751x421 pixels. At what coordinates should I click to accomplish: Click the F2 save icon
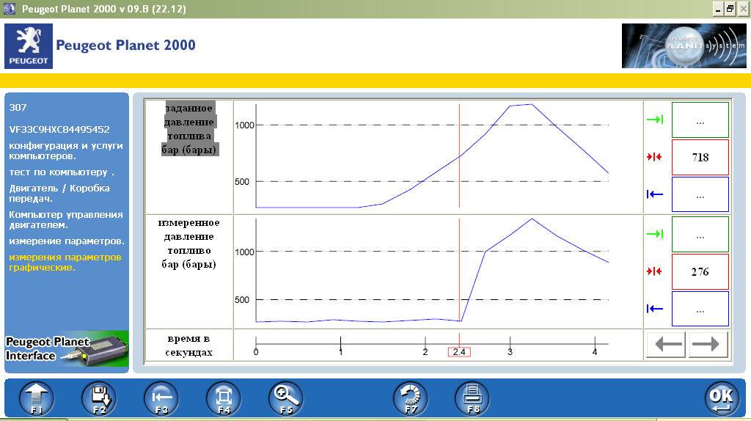pyautogui.click(x=99, y=398)
